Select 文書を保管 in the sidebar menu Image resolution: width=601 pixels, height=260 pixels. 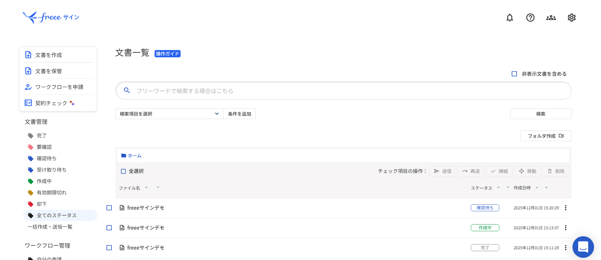coord(58,71)
